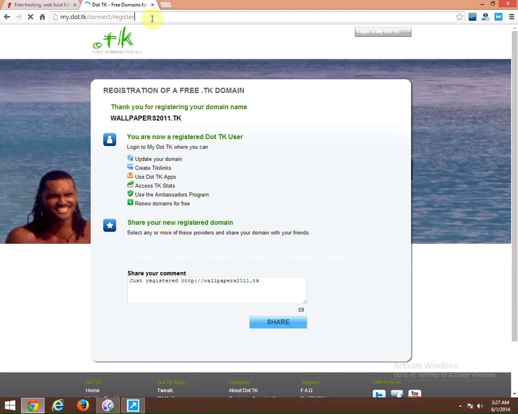Click the browser back arrow
This screenshot has width=518, height=414.
point(7,17)
